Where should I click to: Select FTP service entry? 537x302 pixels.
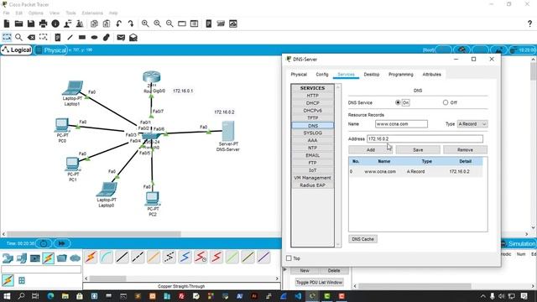(x=313, y=163)
